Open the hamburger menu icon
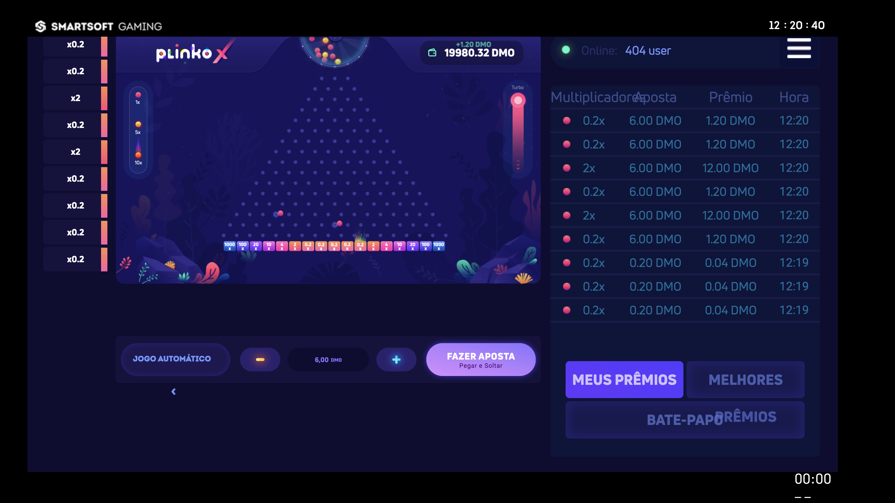895x503 pixels. [x=799, y=48]
